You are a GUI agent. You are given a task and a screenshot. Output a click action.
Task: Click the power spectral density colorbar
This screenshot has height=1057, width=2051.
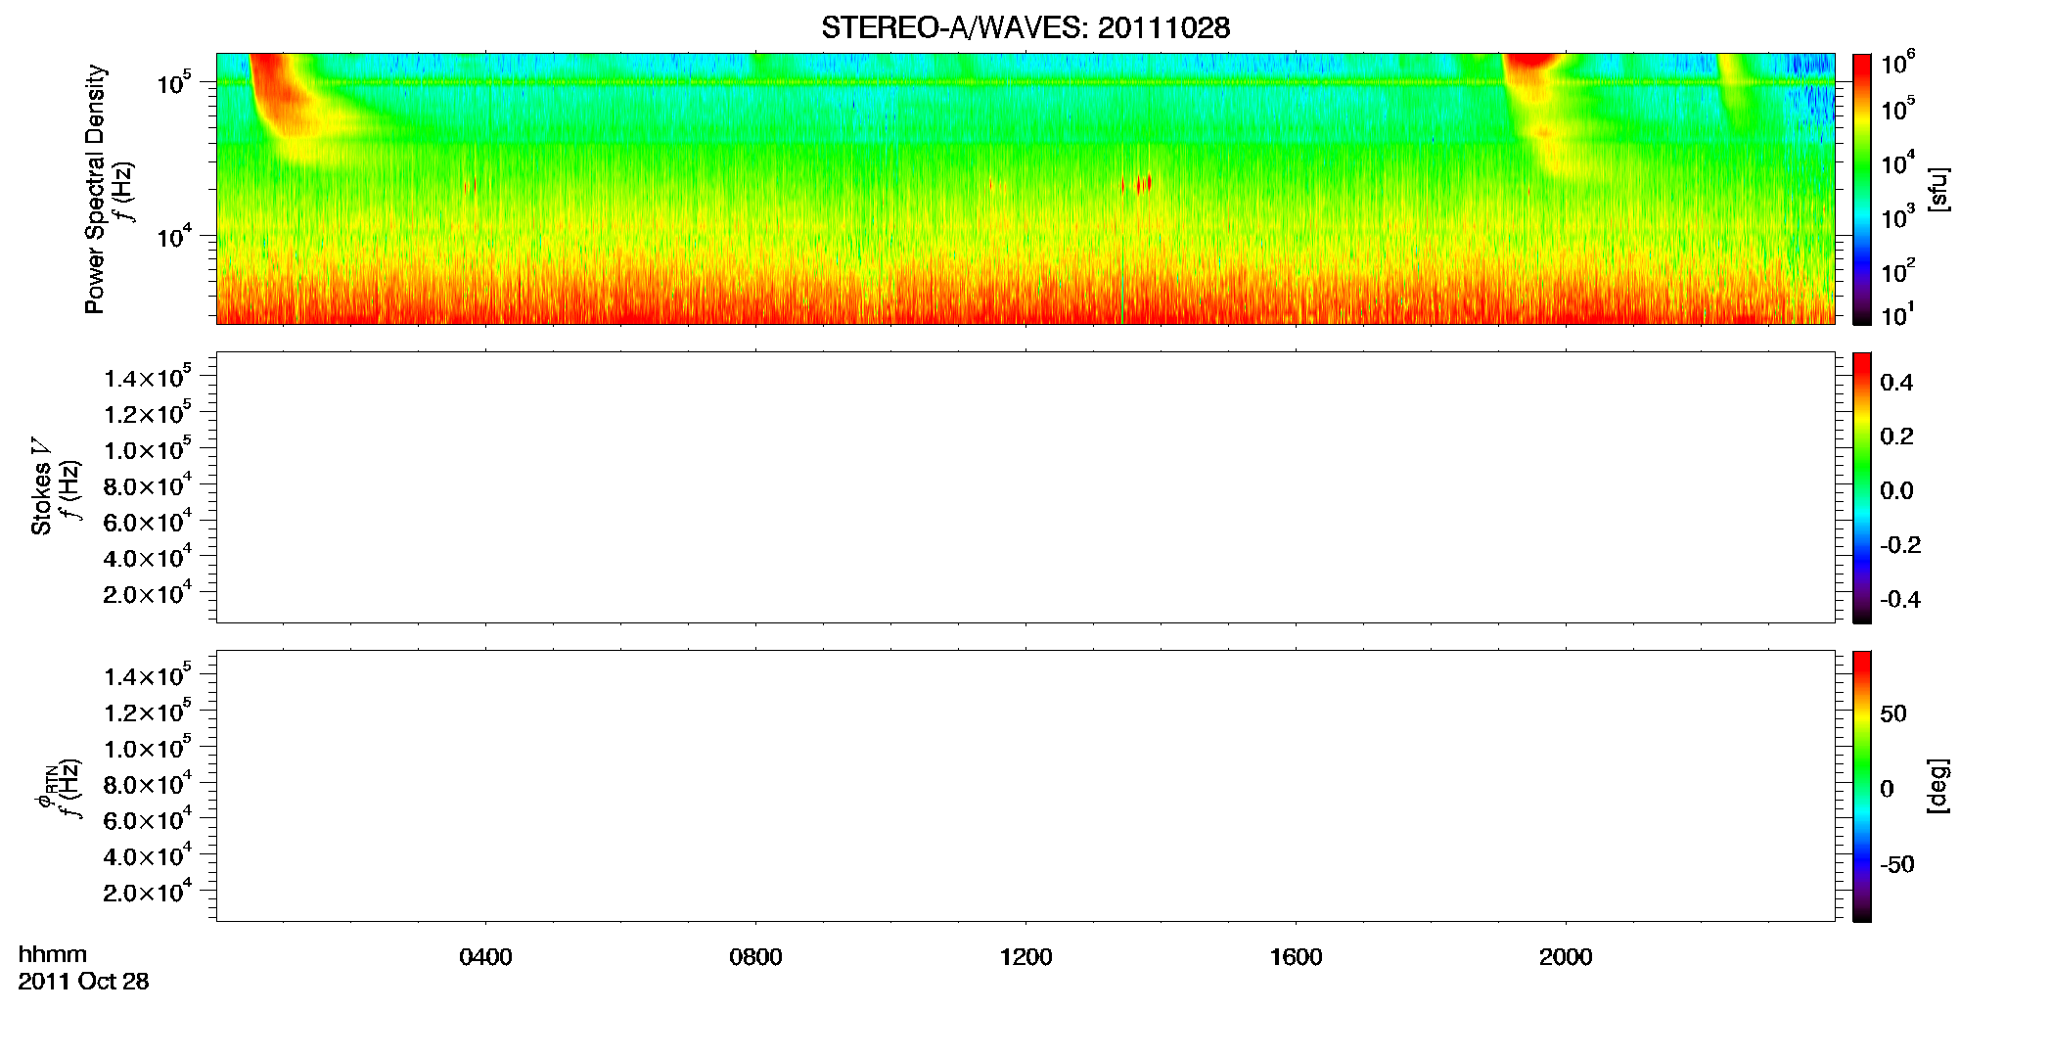[1861, 189]
